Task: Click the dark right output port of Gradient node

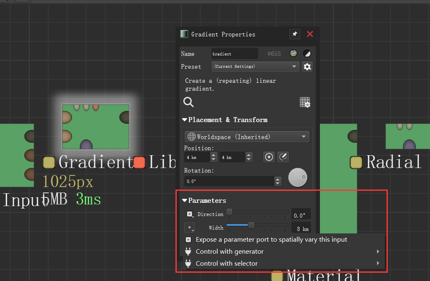Action: [125, 118]
